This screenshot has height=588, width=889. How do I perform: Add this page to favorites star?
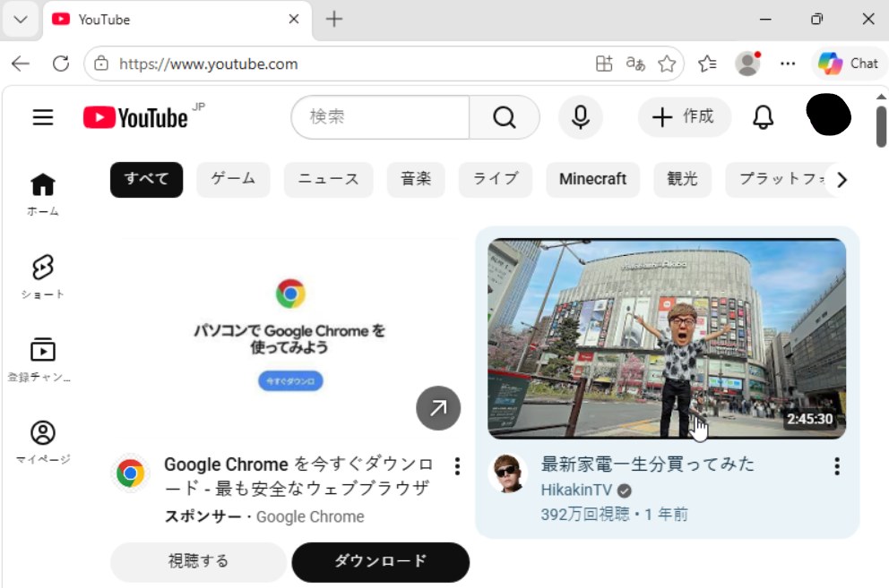[667, 64]
